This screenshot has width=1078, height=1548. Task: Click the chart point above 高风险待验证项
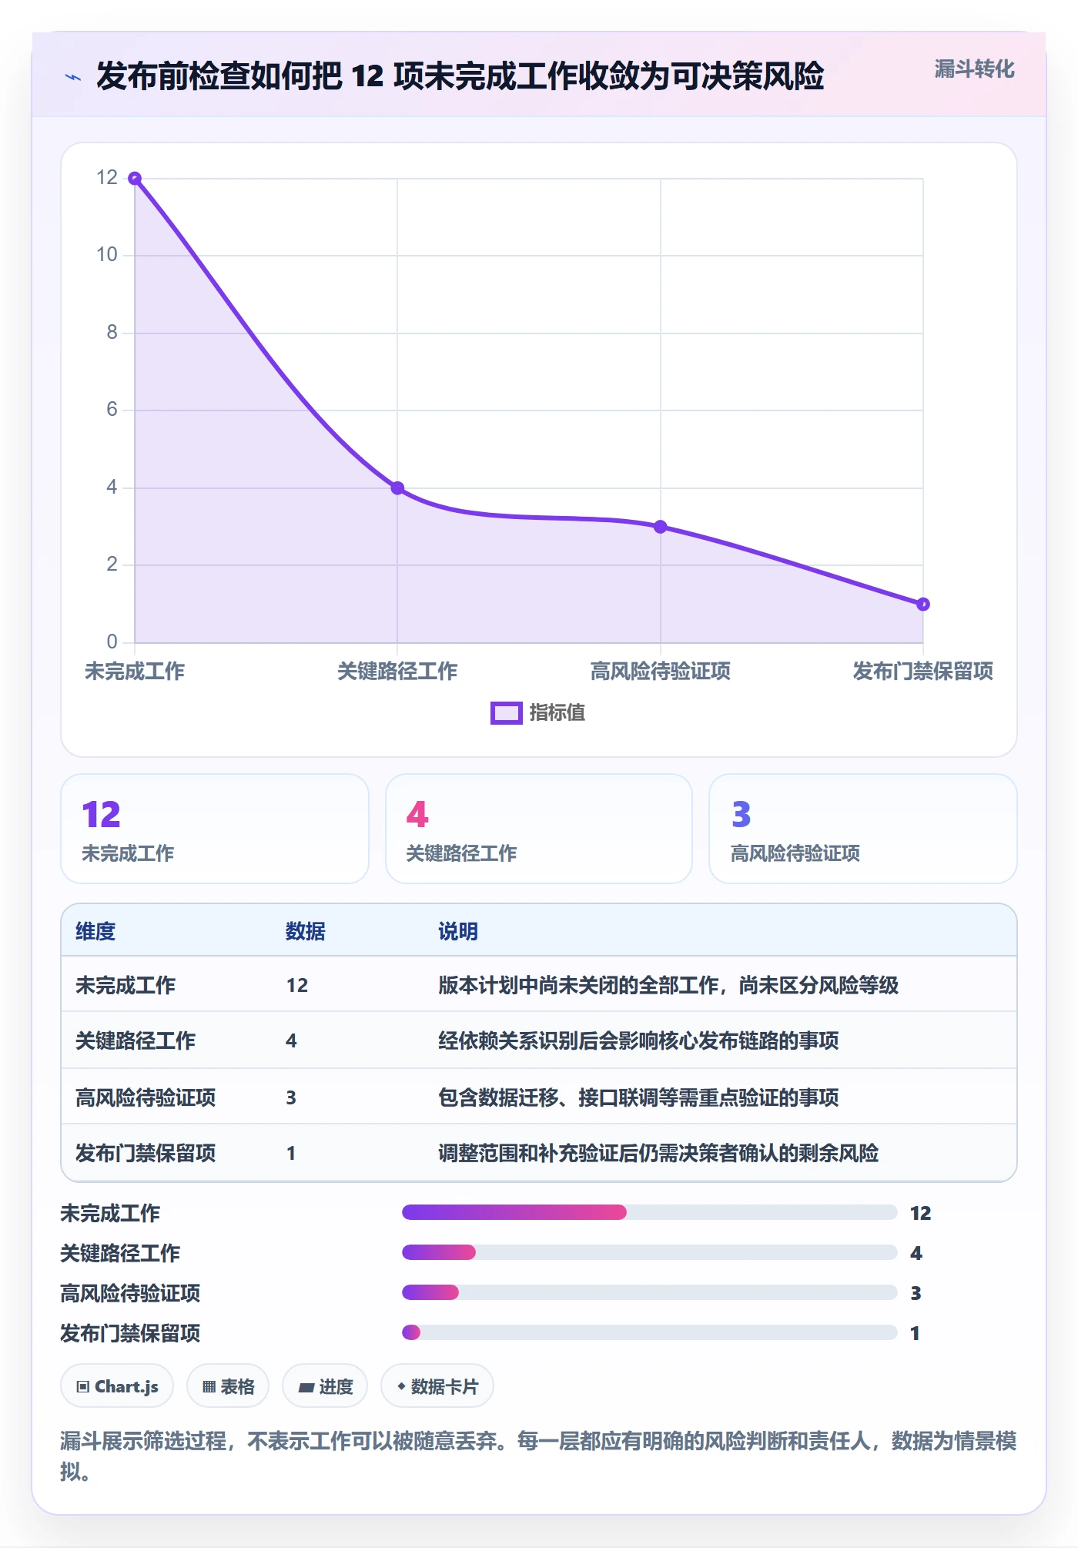pyautogui.click(x=661, y=527)
